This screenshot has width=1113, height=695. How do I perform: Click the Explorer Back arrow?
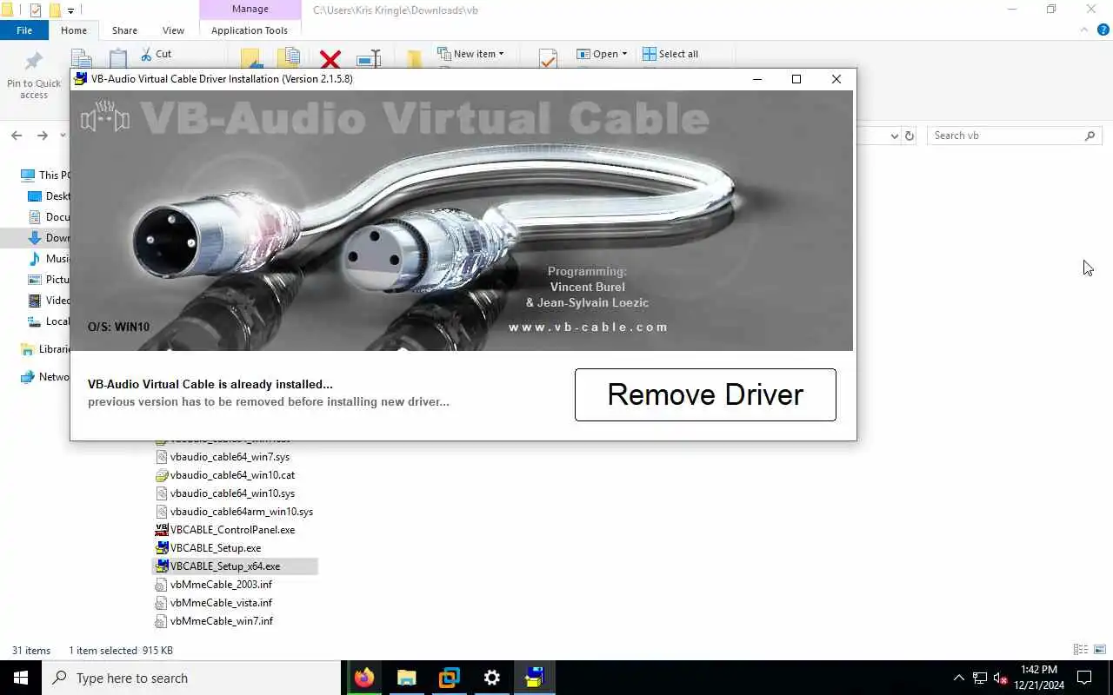(17, 136)
